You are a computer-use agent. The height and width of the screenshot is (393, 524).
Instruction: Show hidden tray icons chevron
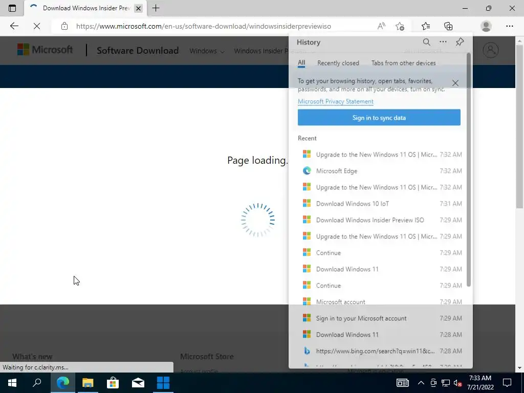(421, 383)
